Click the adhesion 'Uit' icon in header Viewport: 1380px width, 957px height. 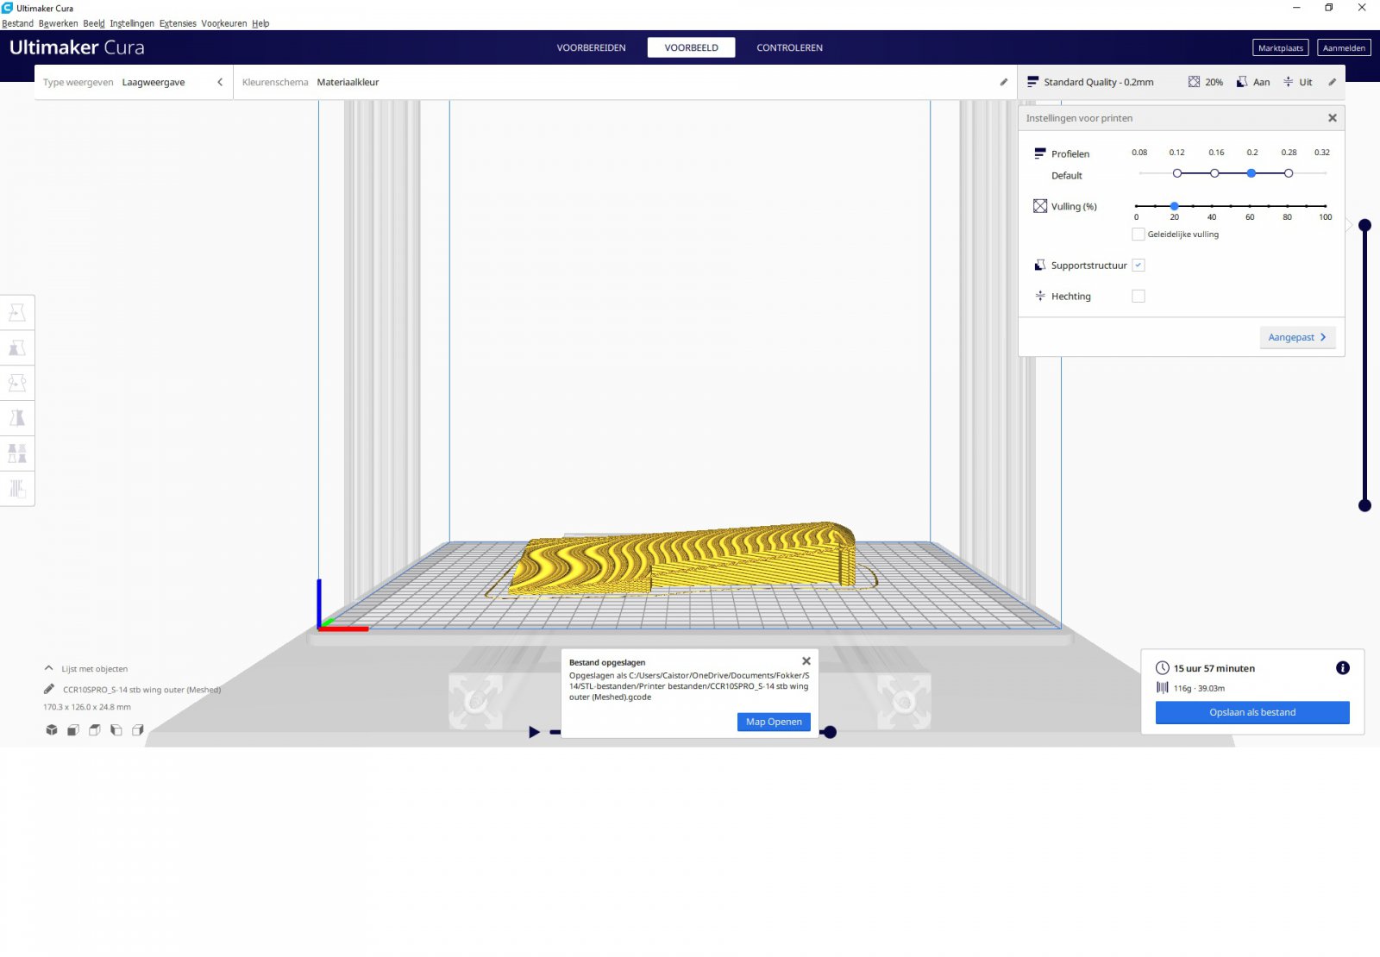1288,82
